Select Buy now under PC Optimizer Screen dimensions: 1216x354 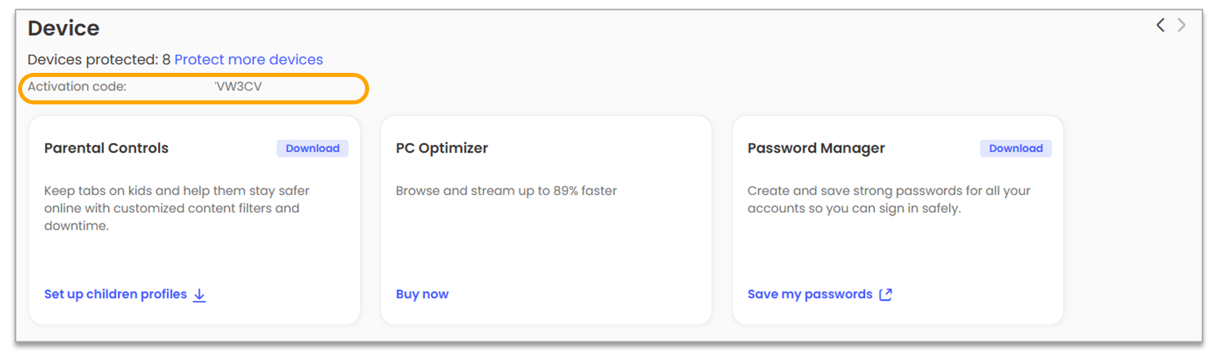422,294
